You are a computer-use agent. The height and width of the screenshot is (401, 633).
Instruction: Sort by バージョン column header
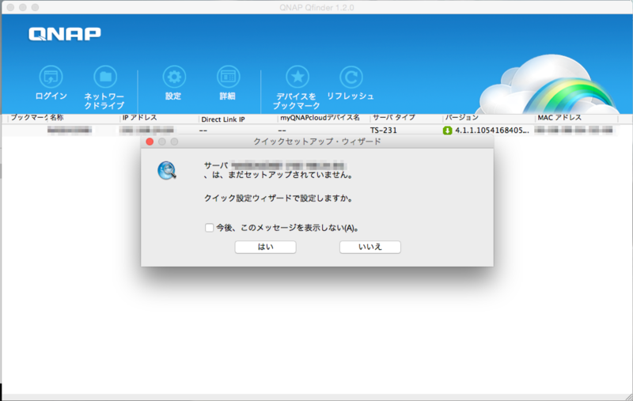coord(462,118)
